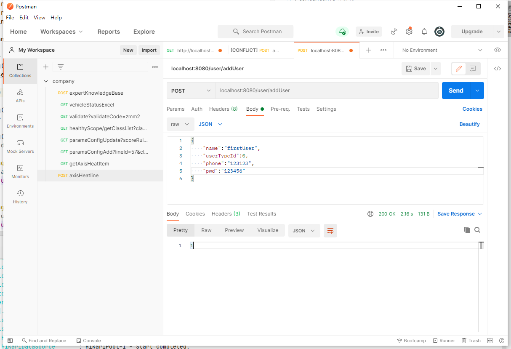Click the Invite button

pyautogui.click(x=368, y=32)
